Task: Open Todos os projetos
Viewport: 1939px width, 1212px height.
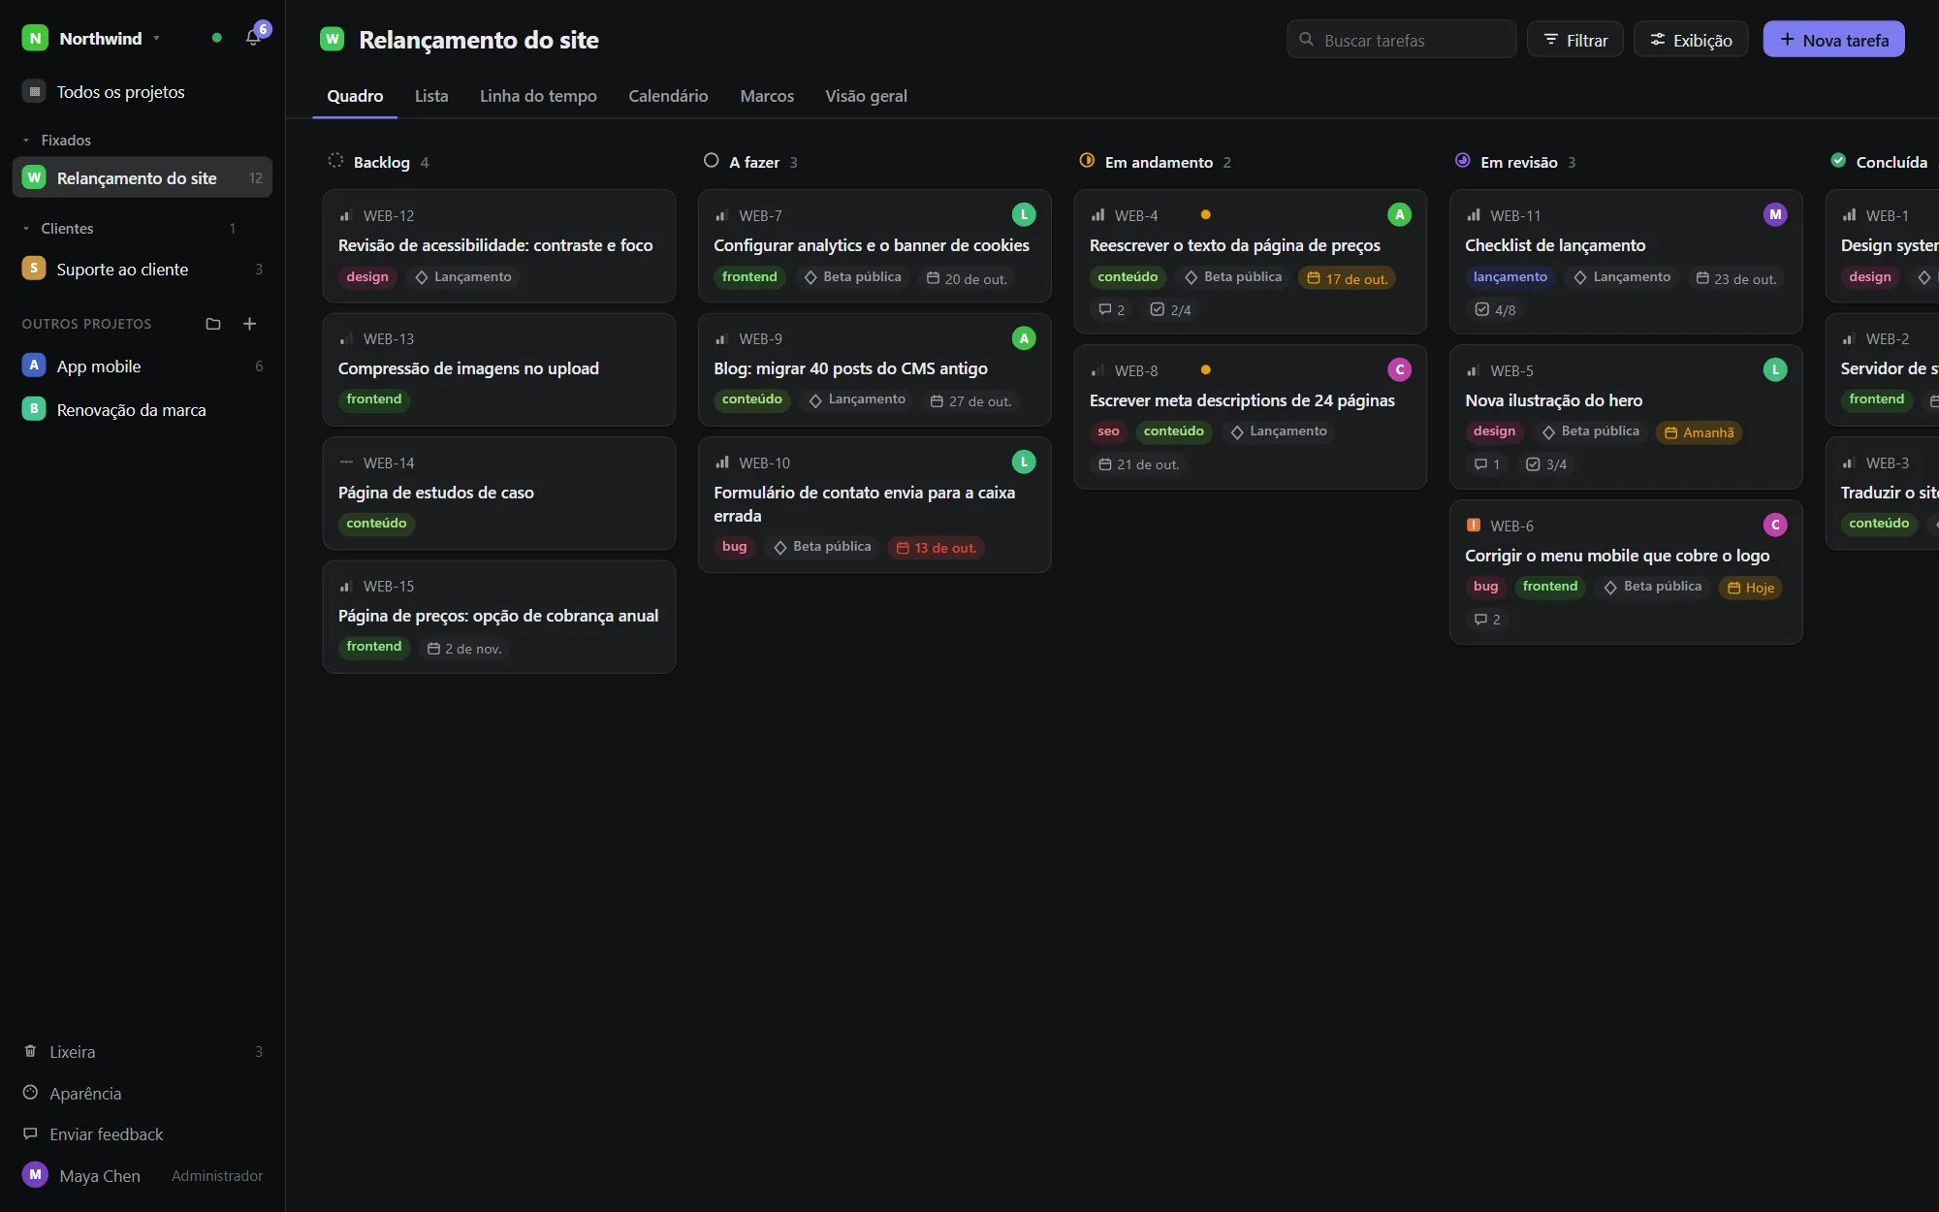Action: click(143, 91)
